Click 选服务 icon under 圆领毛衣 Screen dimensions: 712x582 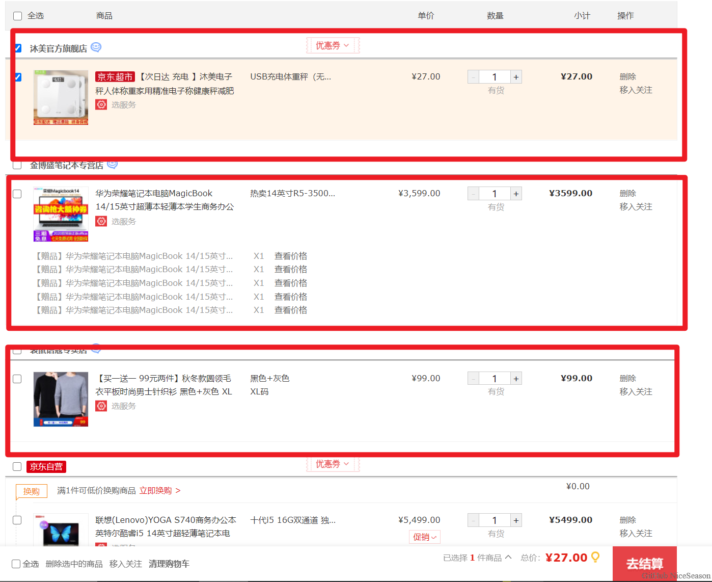[x=101, y=406]
